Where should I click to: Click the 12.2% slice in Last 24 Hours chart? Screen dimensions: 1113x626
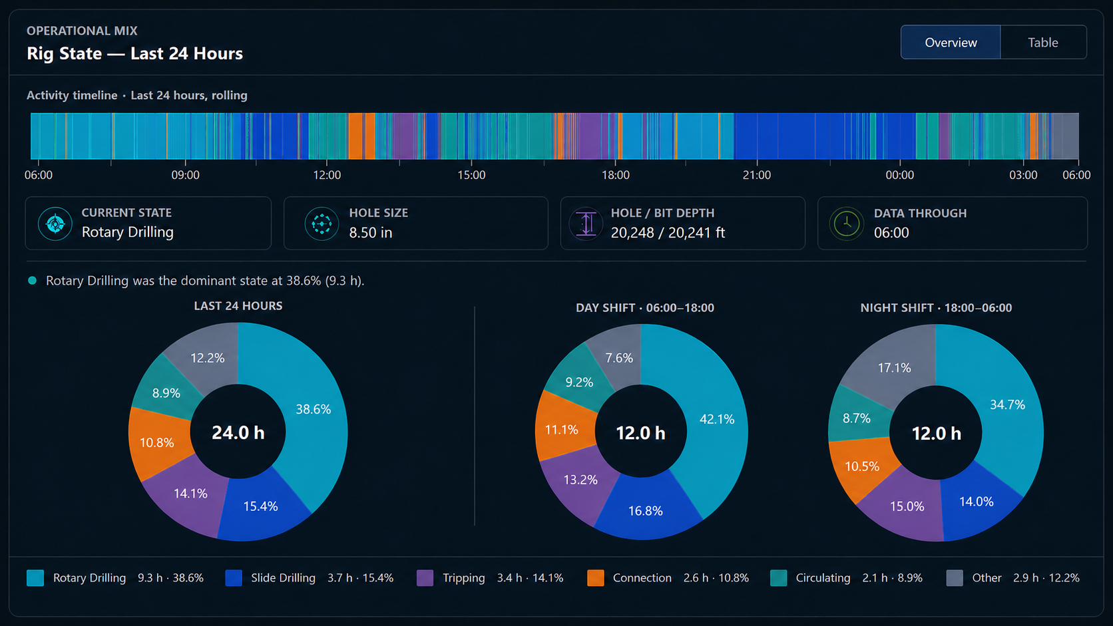(x=207, y=358)
